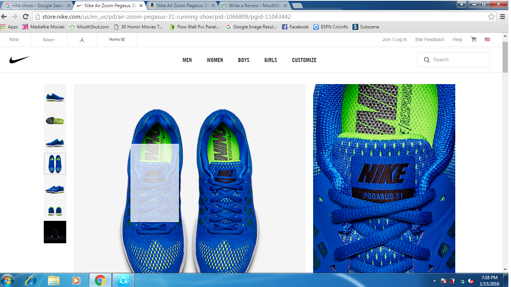511x287 pixels.
Task: Open Internet Explorer from the taskbar
Action: pyautogui.click(x=30, y=280)
